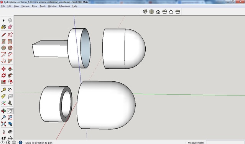245x144 pixels.
Task: Activate the Freehand drawing tool
Action: coord(10,35)
